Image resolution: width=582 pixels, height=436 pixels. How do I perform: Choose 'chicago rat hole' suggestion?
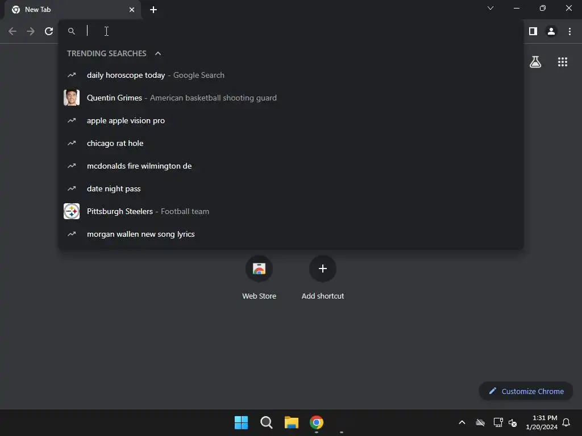tap(291, 143)
